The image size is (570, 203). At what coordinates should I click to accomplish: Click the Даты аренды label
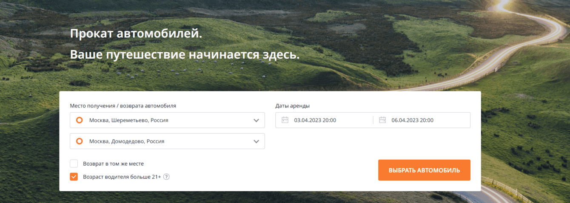292,106
